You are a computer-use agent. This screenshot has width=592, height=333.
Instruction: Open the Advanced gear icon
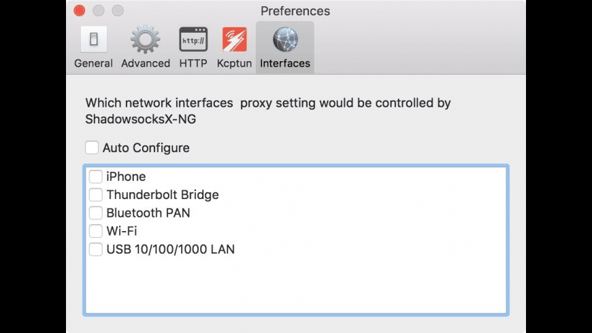point(145,39)
